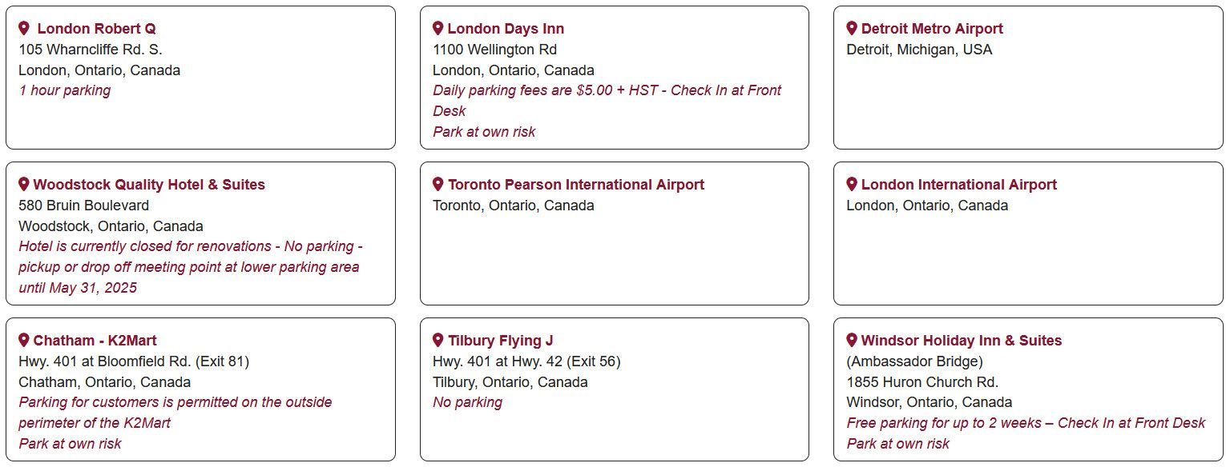Image resolution: width=1230 pixels, height=467 pixels.
Task: Open the Tilbury Flying J title
Action: [x=501, y=341]
